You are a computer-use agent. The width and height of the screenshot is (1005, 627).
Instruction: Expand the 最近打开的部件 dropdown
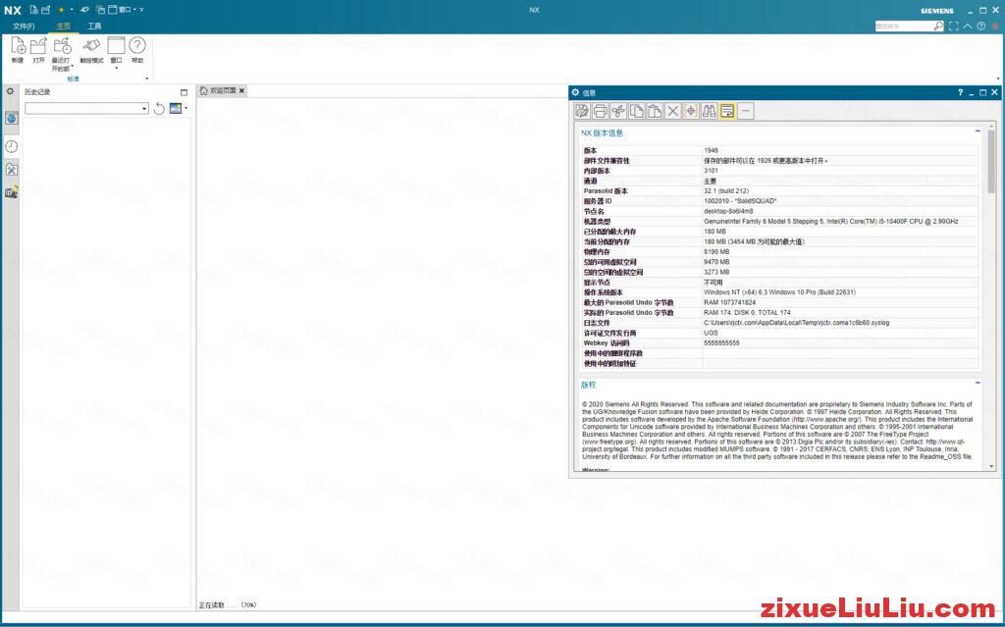(72, 68)
